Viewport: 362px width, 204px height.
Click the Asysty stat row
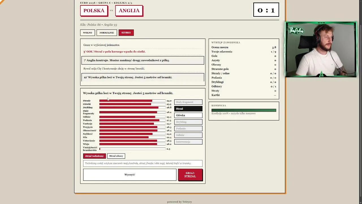pos(244,60)
